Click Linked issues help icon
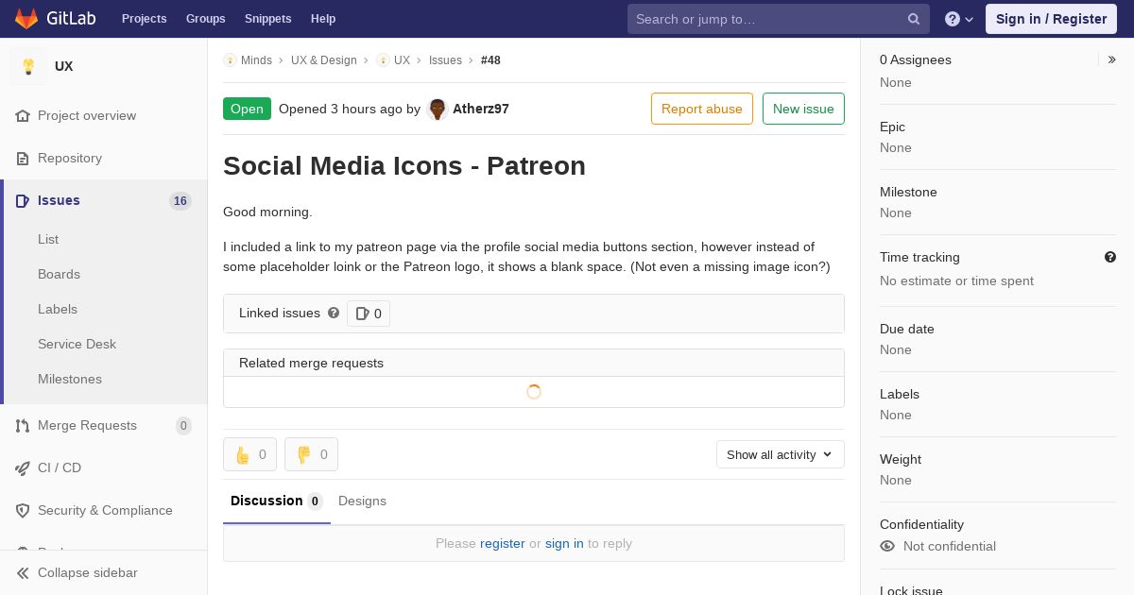 (x=334, y=313)
